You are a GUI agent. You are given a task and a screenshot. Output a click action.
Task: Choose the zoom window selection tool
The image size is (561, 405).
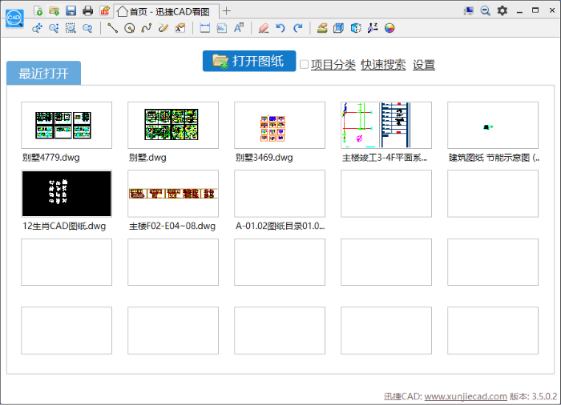tap(71, 28)
